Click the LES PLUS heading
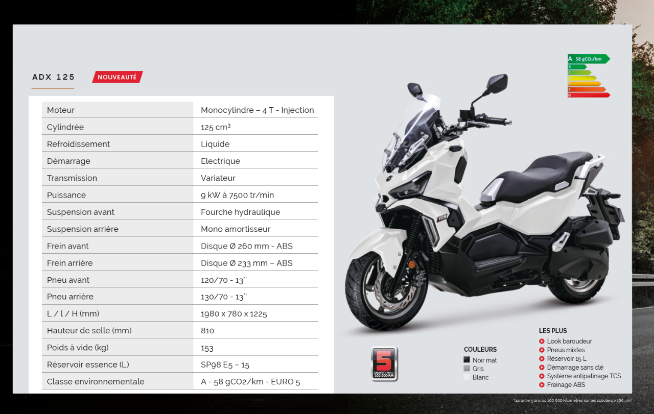654x414 pixels. pyautogui.click(x=553, y=331)
